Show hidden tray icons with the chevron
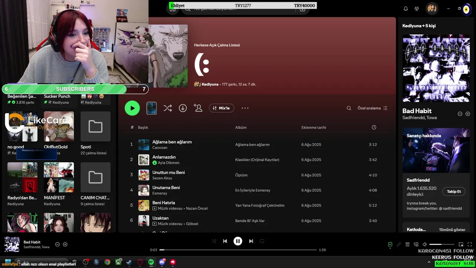 point(429,262)
